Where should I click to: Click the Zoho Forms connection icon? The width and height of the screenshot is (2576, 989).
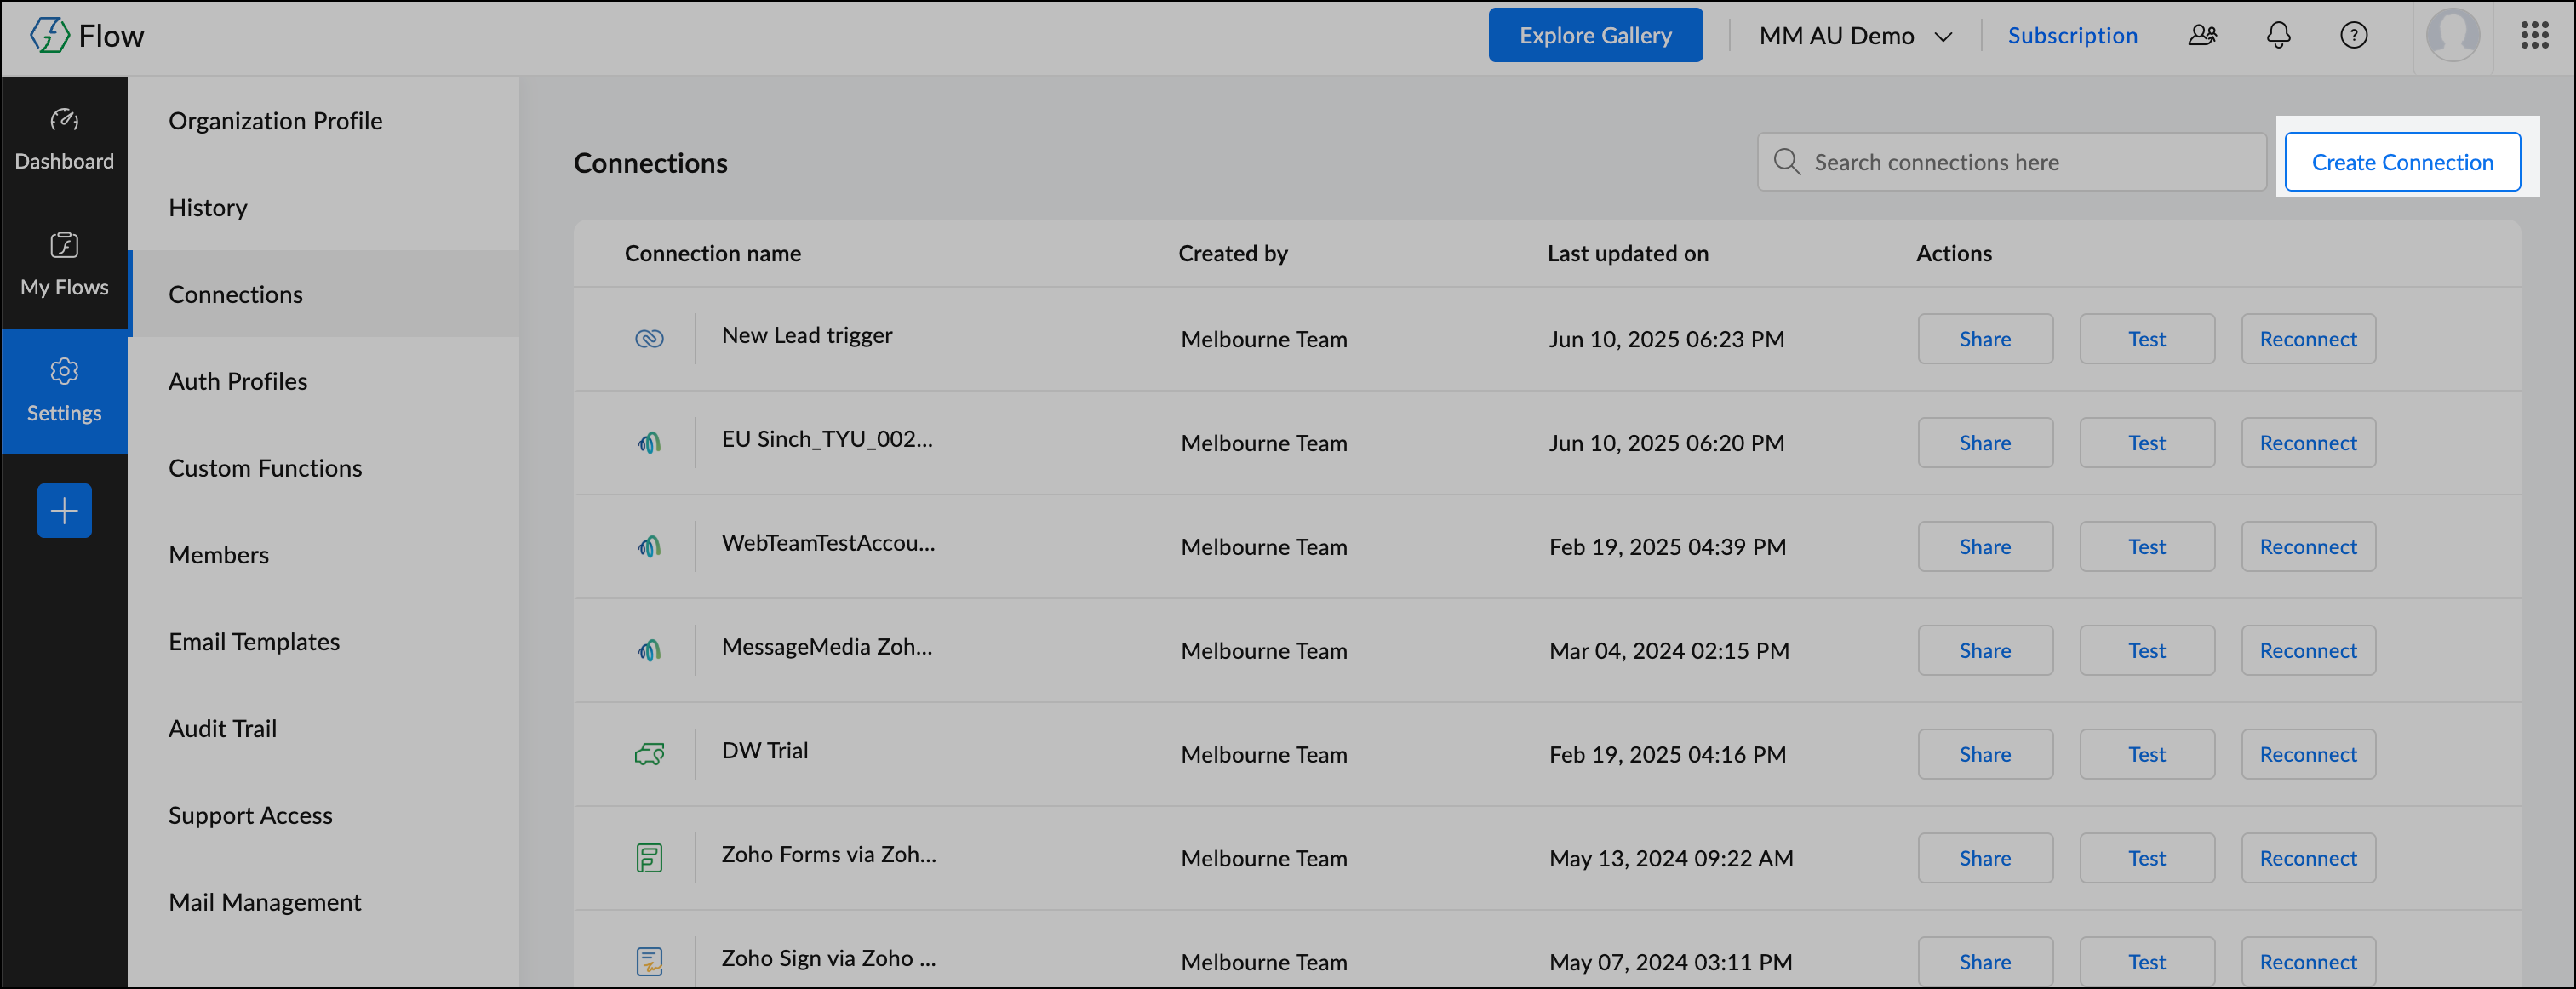pos(649,857)
